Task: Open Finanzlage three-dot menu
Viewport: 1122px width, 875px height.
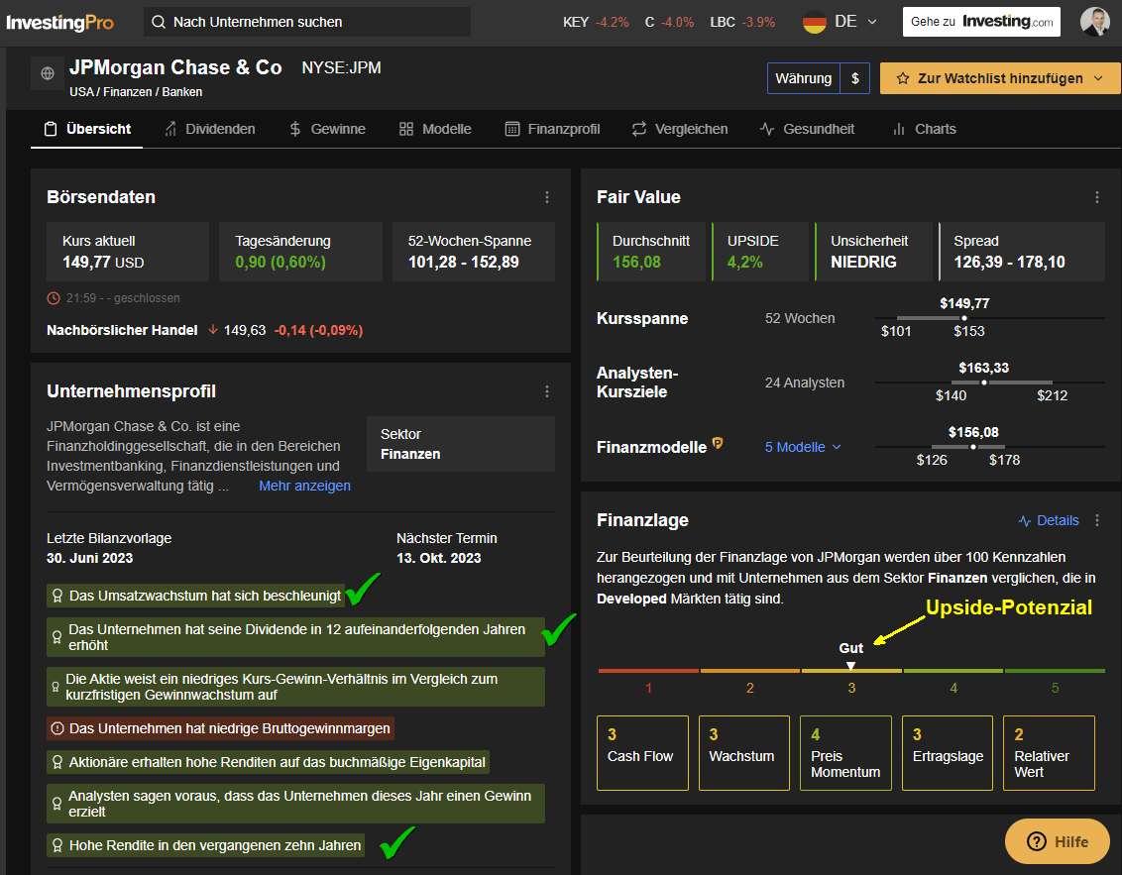Action: (x=1097, y=520)
